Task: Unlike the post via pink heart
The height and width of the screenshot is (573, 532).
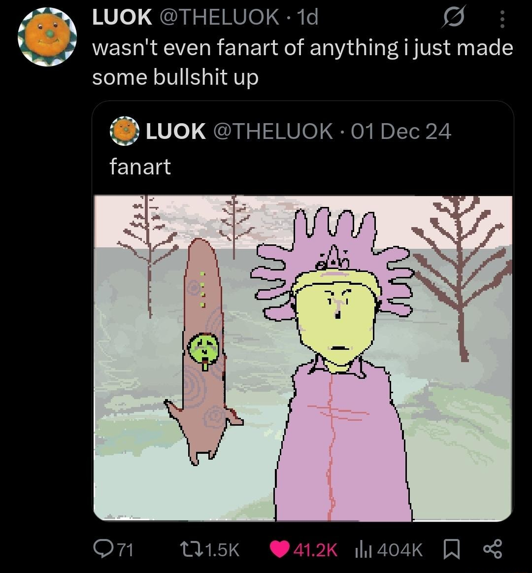Action: click(x=280, y=549)
